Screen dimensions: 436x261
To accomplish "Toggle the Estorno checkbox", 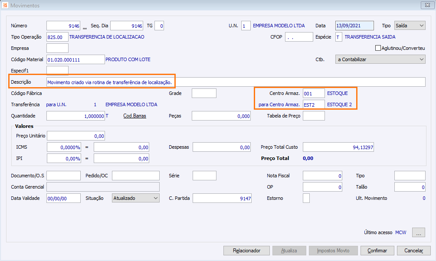I will [x=306, y=198].
